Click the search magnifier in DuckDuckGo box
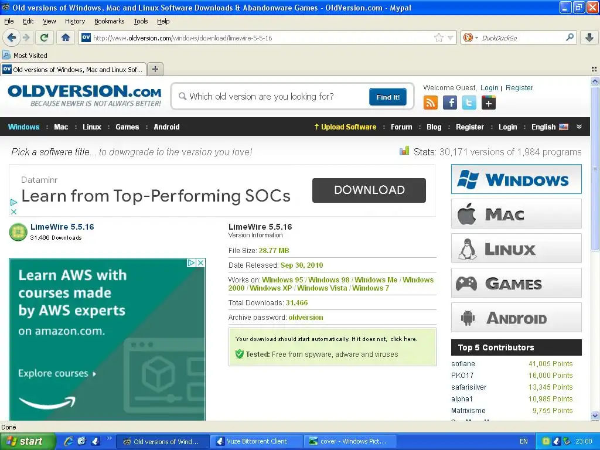Screen dimensions: 600x450 coord(570,37)
